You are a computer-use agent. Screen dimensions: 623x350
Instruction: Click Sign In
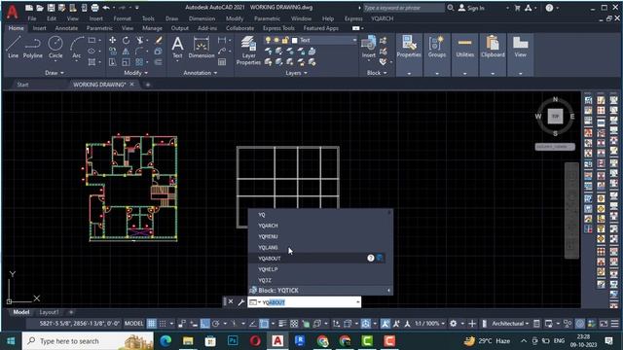tap(471, 8)
